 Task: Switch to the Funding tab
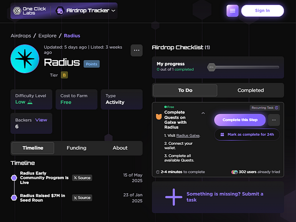tap(76, 148)
